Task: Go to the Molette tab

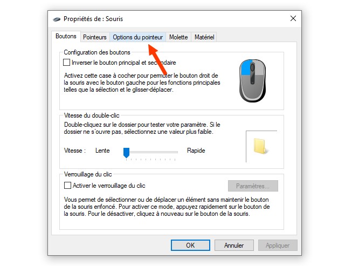Action: pyautogui.click(x=178, y=37)
